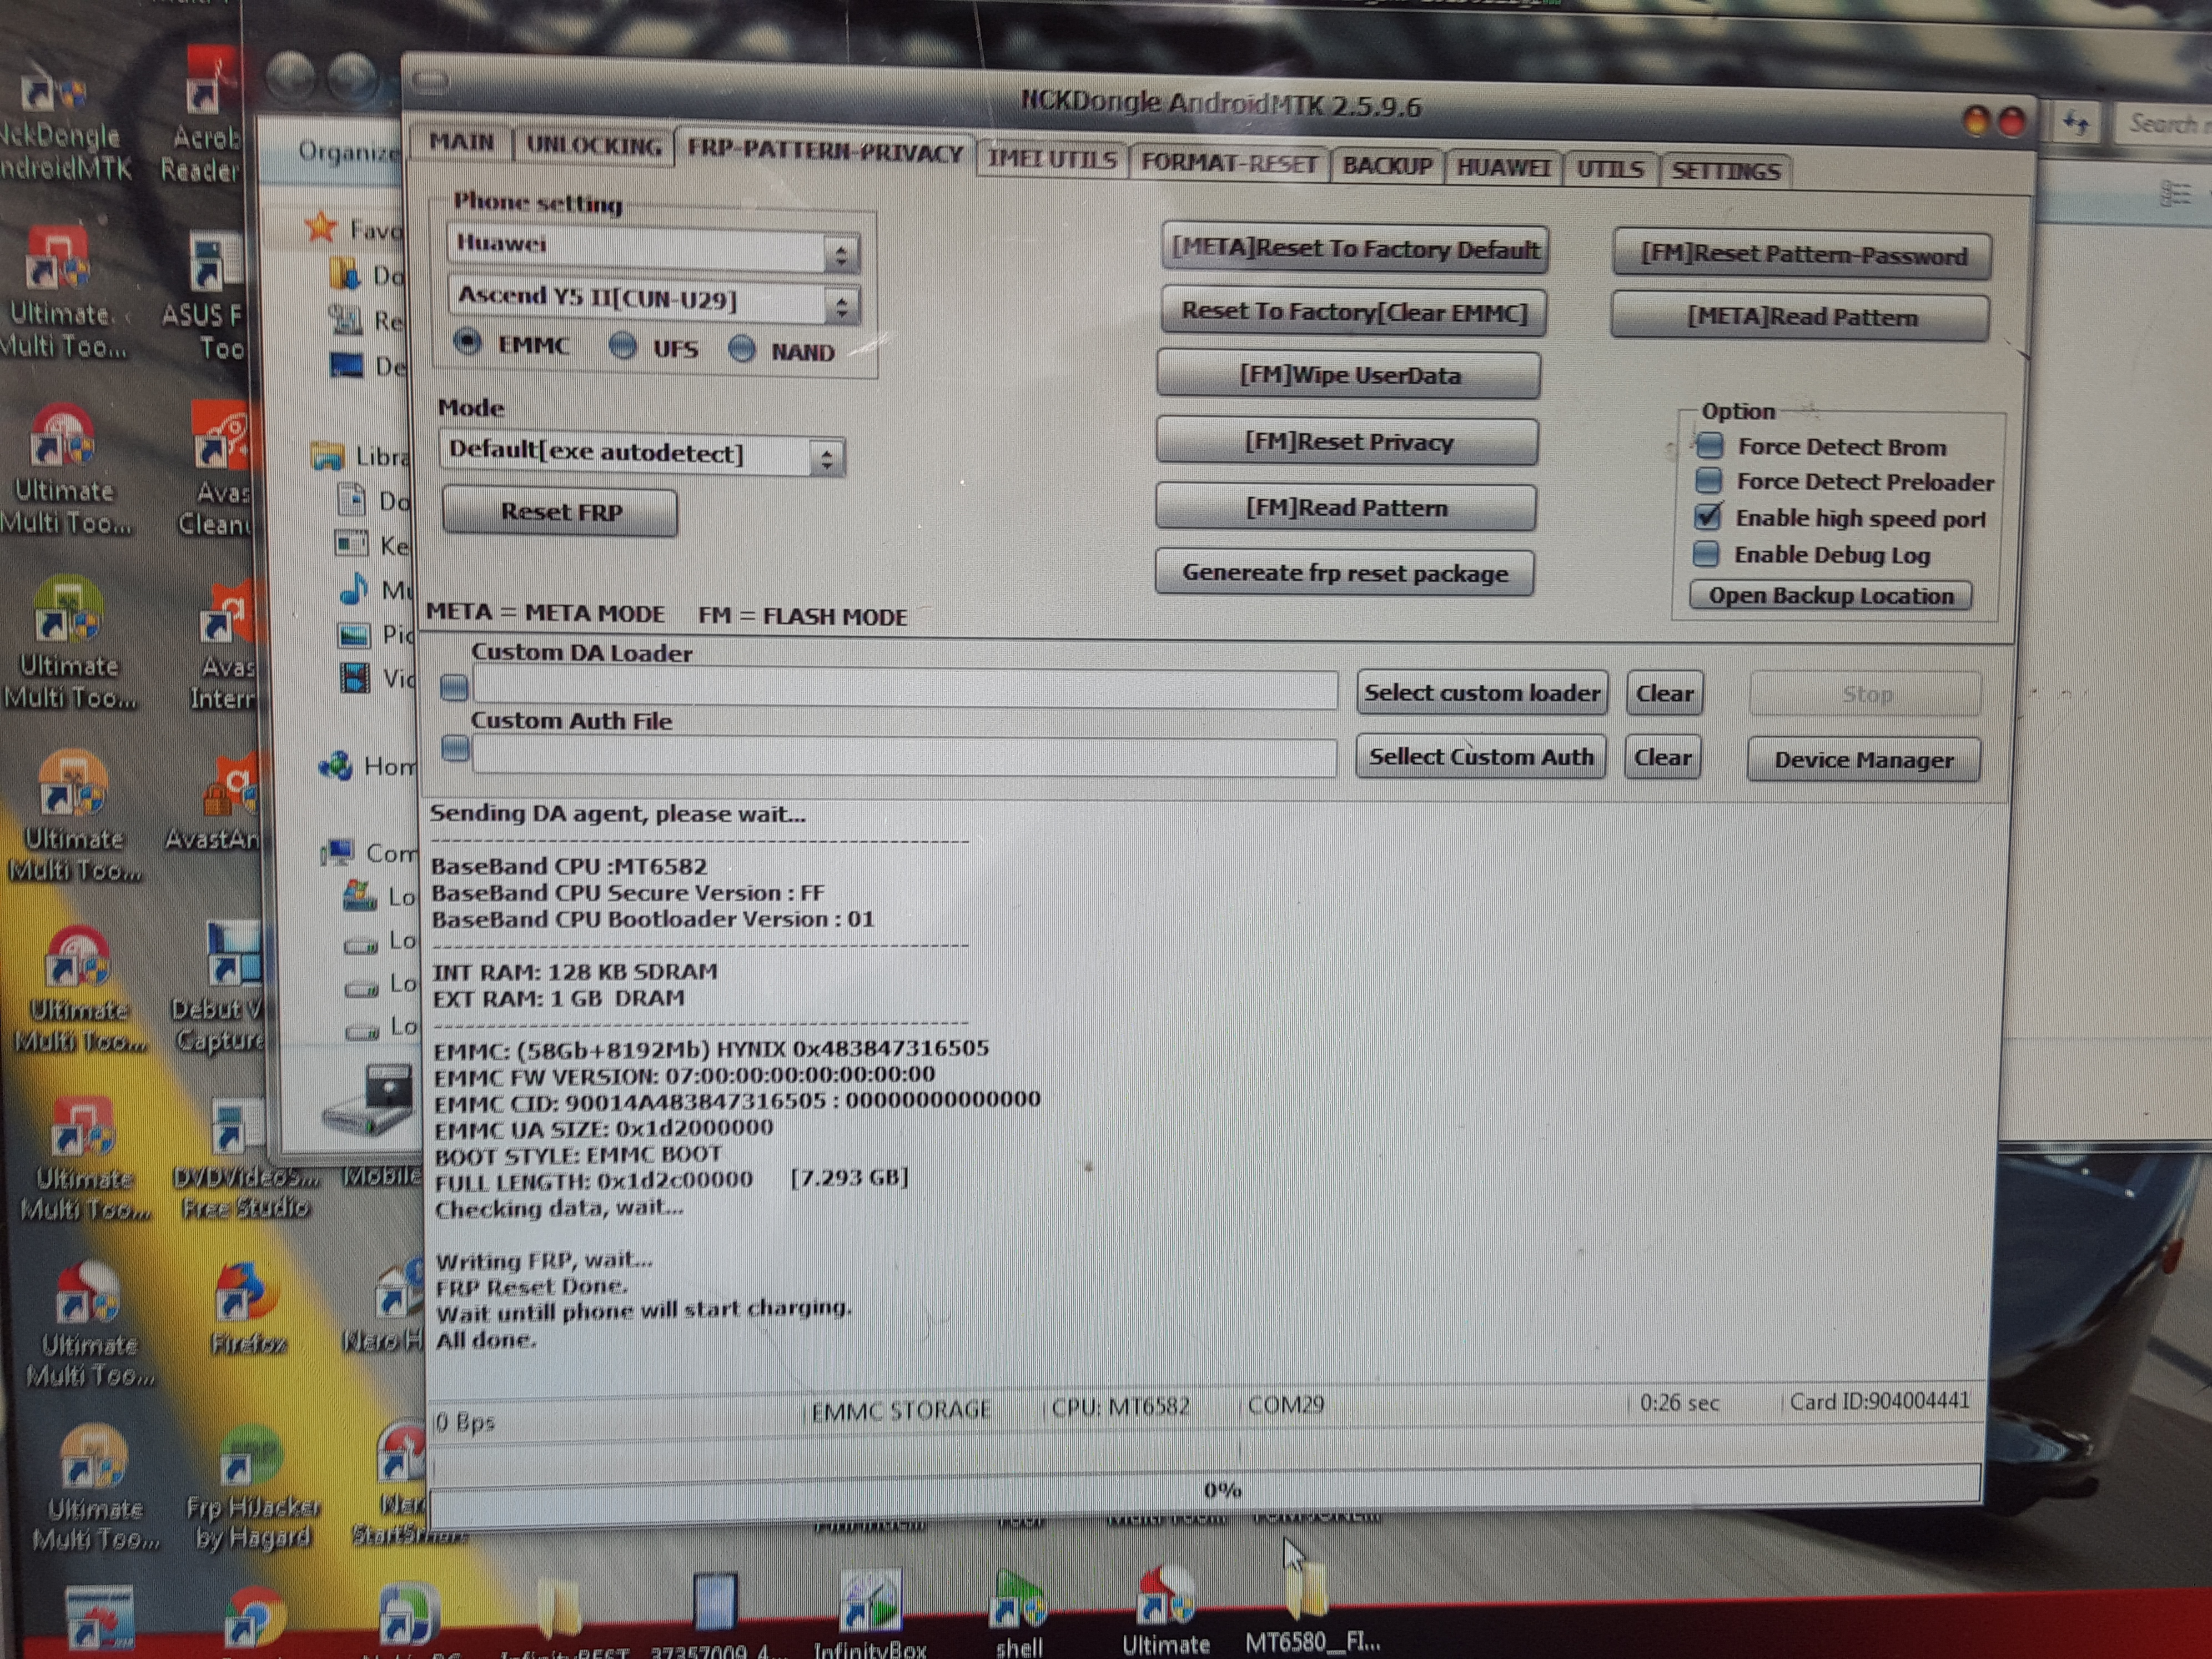Open the Default exe autodetect Mode dropdown
This screenshot has width=2212, height=1659.
pyautogui.click(x=826, y=459)
